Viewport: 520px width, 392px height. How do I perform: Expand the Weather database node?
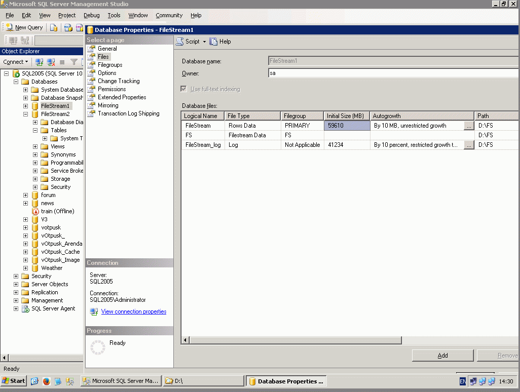click(x=25, y=268)
